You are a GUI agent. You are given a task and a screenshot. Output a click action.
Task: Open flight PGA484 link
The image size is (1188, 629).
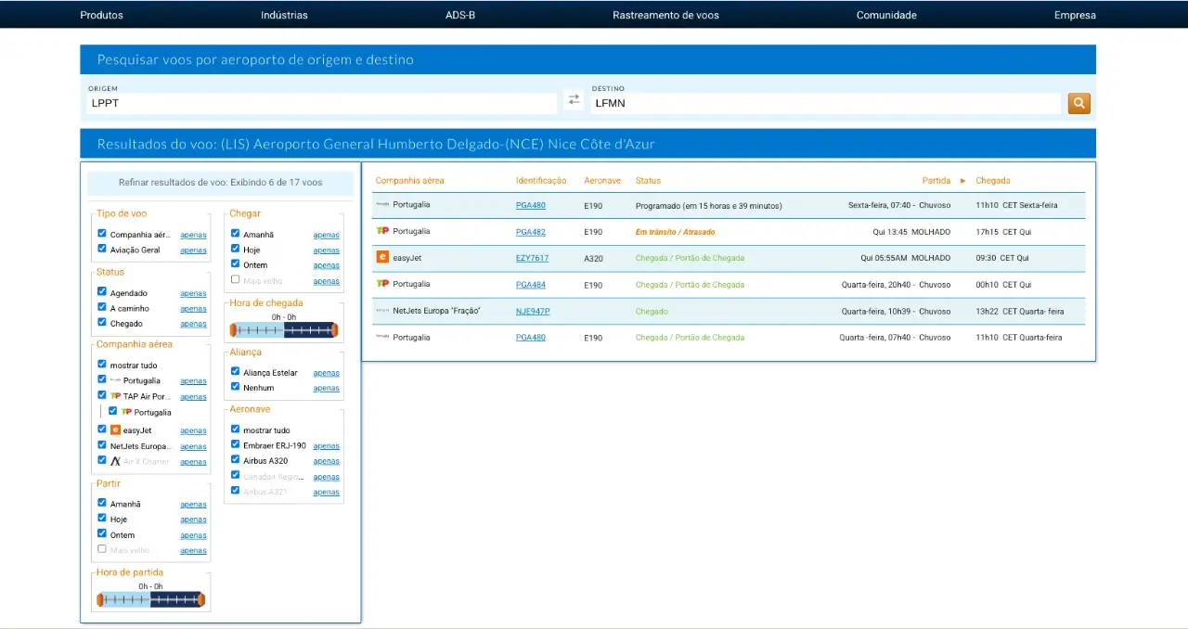tap(531, 285)
